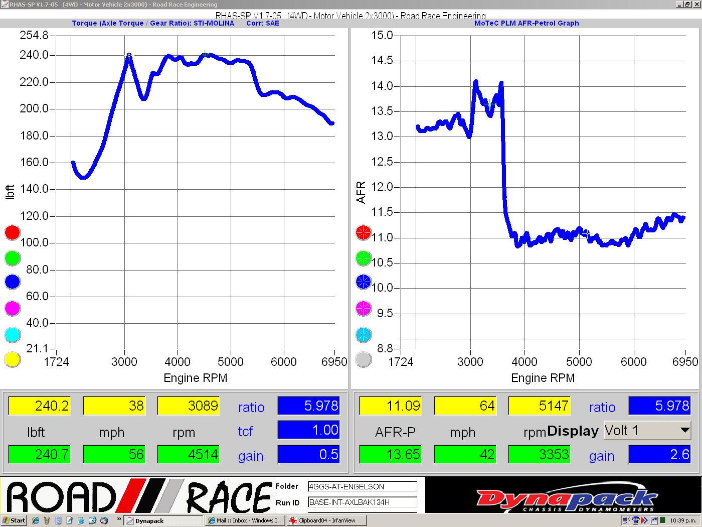Open the Display Volt 1 dropdown

pos(647,430)
